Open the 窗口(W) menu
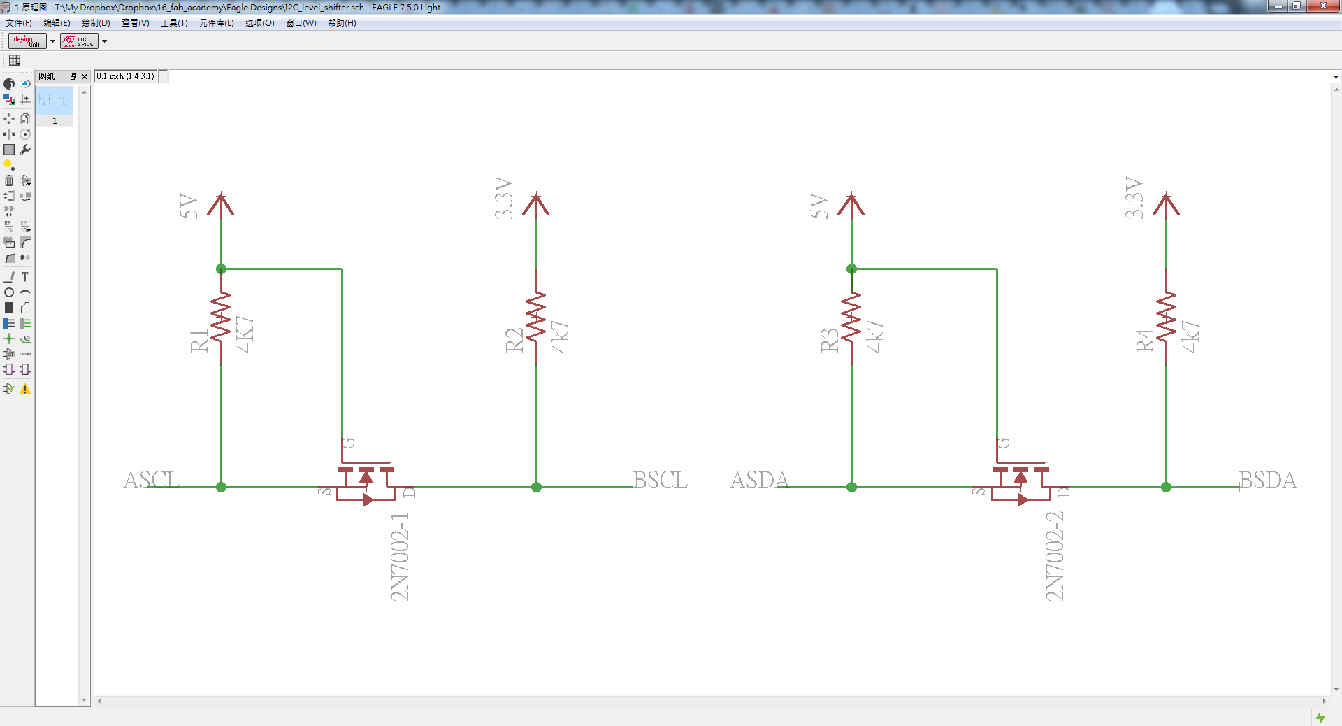The height and width of the screenshot is (726, 1342). pyautogui.click(x=301, y=23)
